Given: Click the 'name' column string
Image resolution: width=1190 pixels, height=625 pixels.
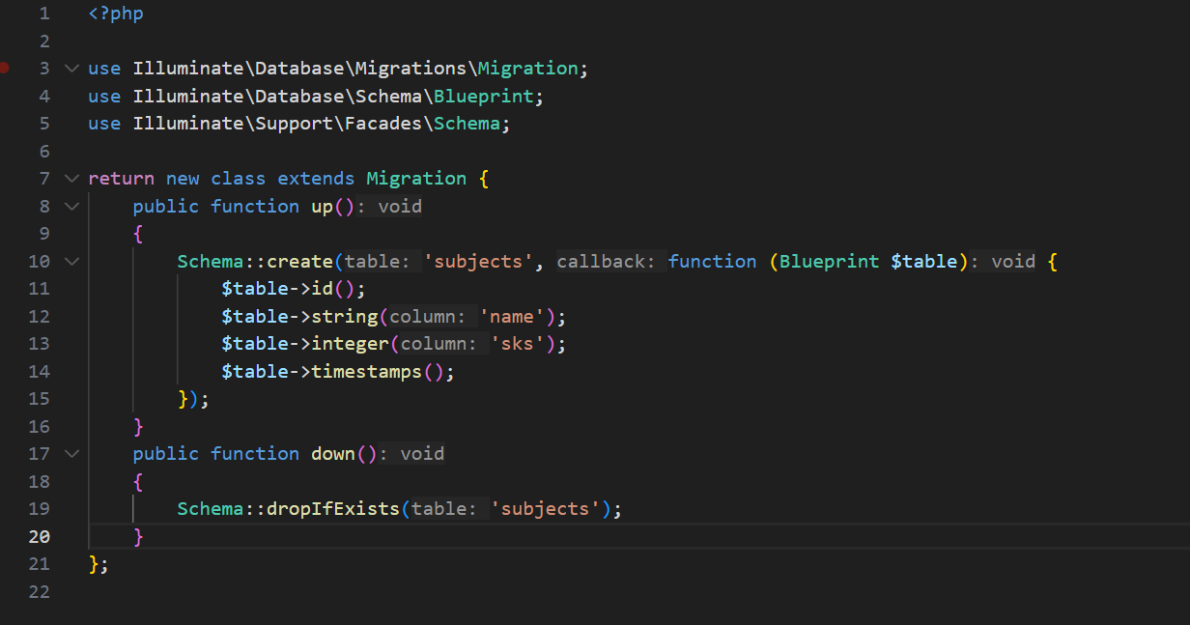Looking at the screenshot, I should [516, 317].
